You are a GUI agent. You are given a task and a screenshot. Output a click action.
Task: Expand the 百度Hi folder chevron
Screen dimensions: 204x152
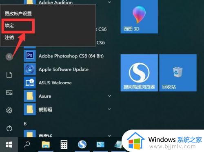[x=109, y=136]
